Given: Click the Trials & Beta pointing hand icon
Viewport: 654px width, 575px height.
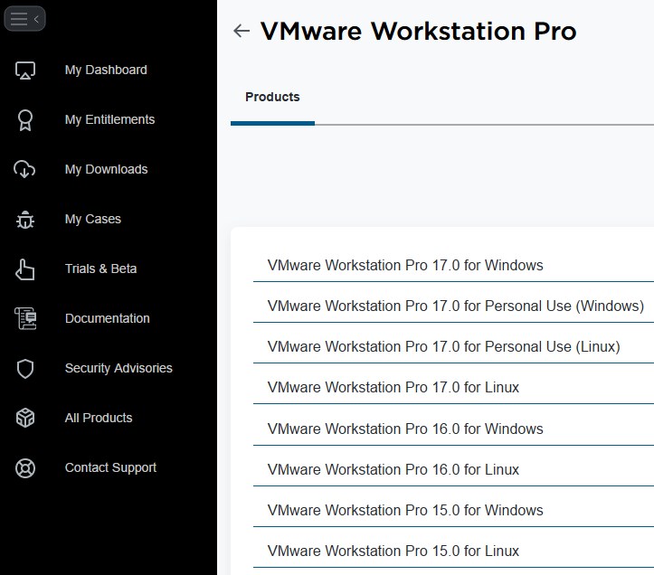Looking at the screenshot, I should pos(24,269).
